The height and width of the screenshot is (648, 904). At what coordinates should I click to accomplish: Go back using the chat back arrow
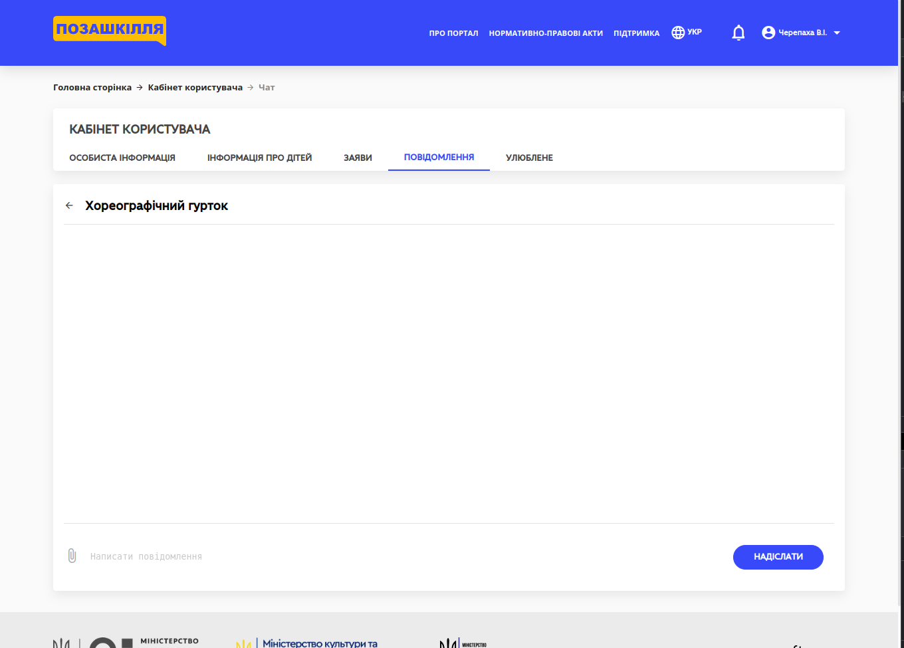(69, 205)
